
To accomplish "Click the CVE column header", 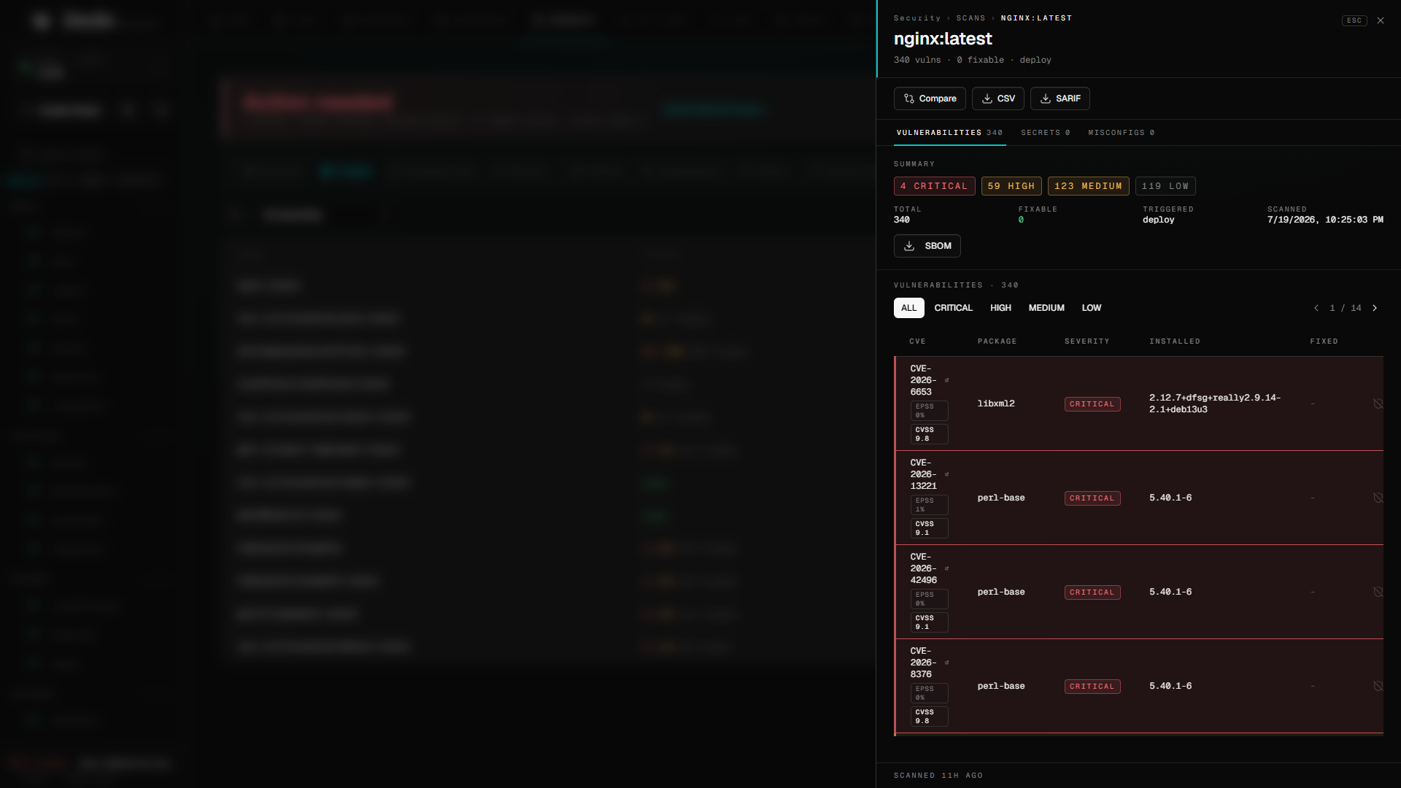I will (917, 341).
